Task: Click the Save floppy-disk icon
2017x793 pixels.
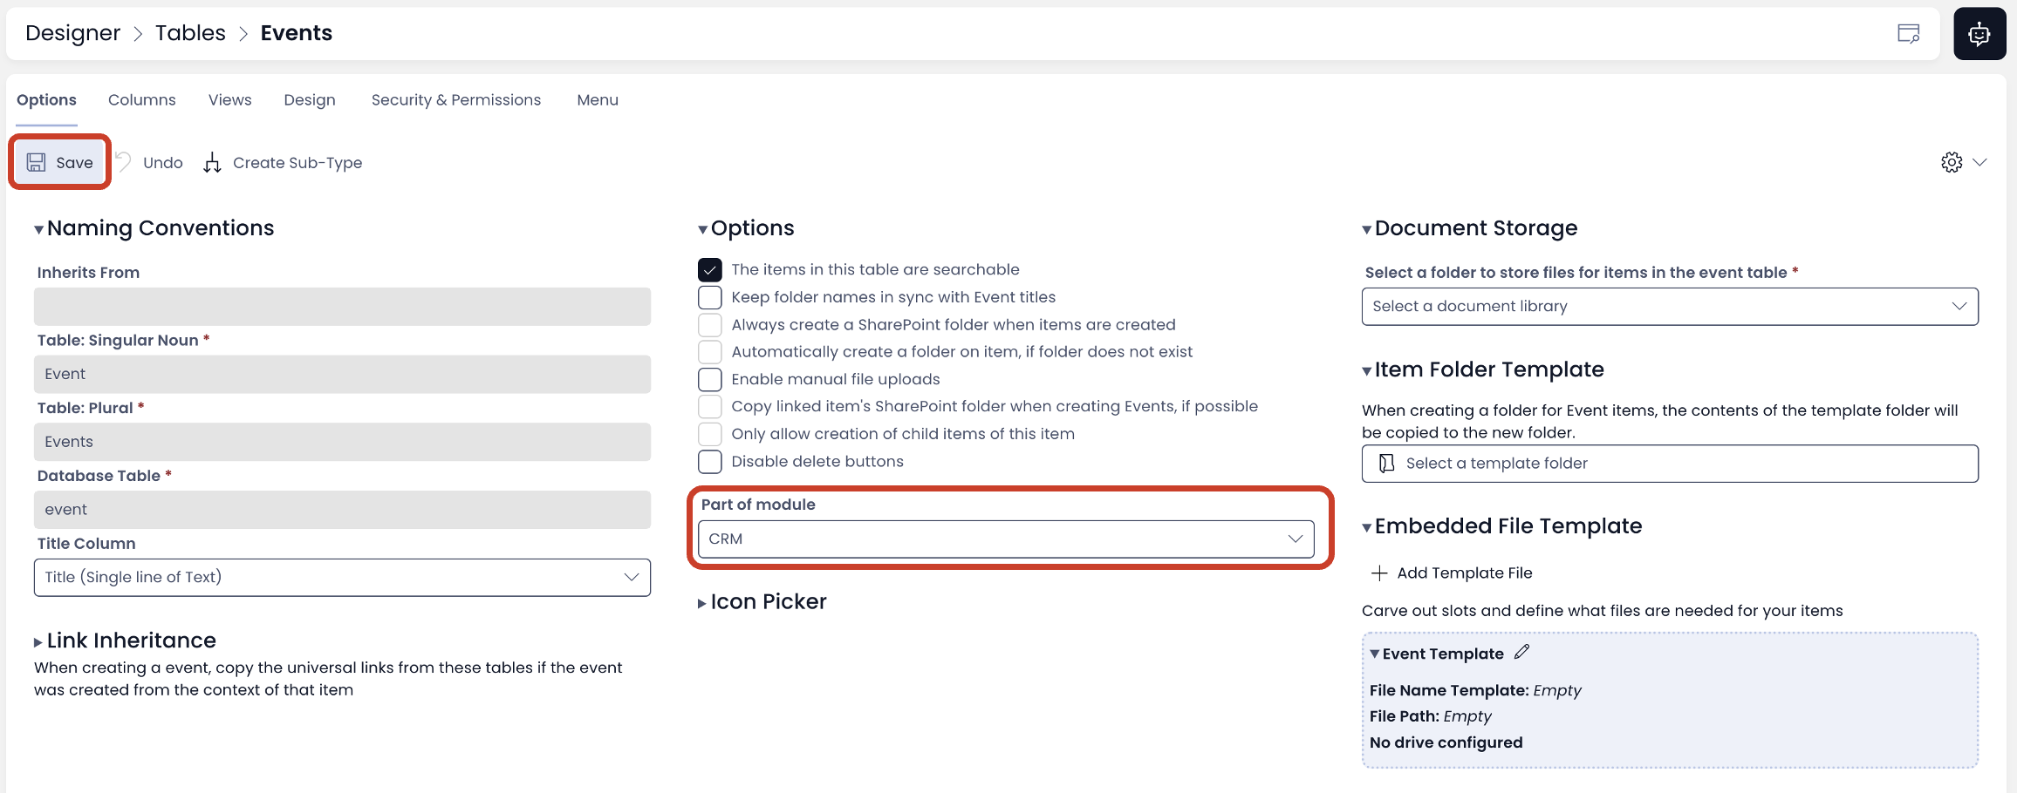Action: point(36,162)
